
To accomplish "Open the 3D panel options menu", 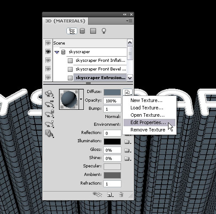I will [130, 21].
